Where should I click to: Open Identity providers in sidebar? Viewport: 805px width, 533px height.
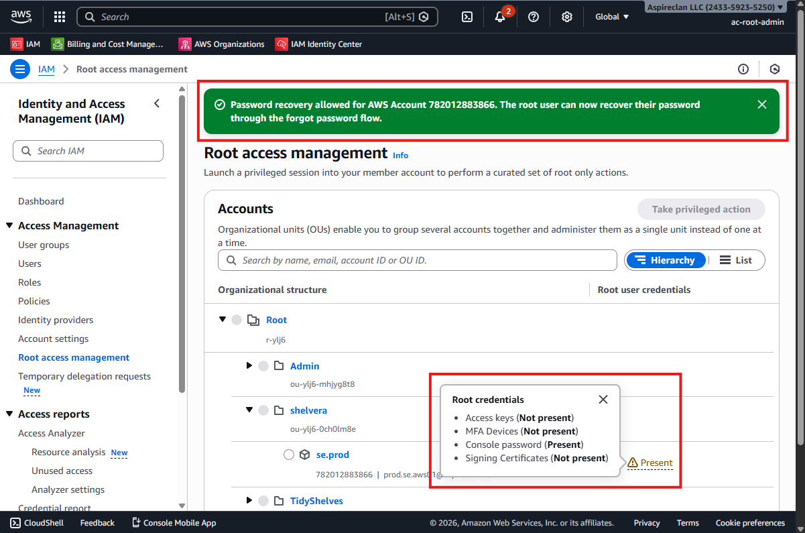coord(56,320)
